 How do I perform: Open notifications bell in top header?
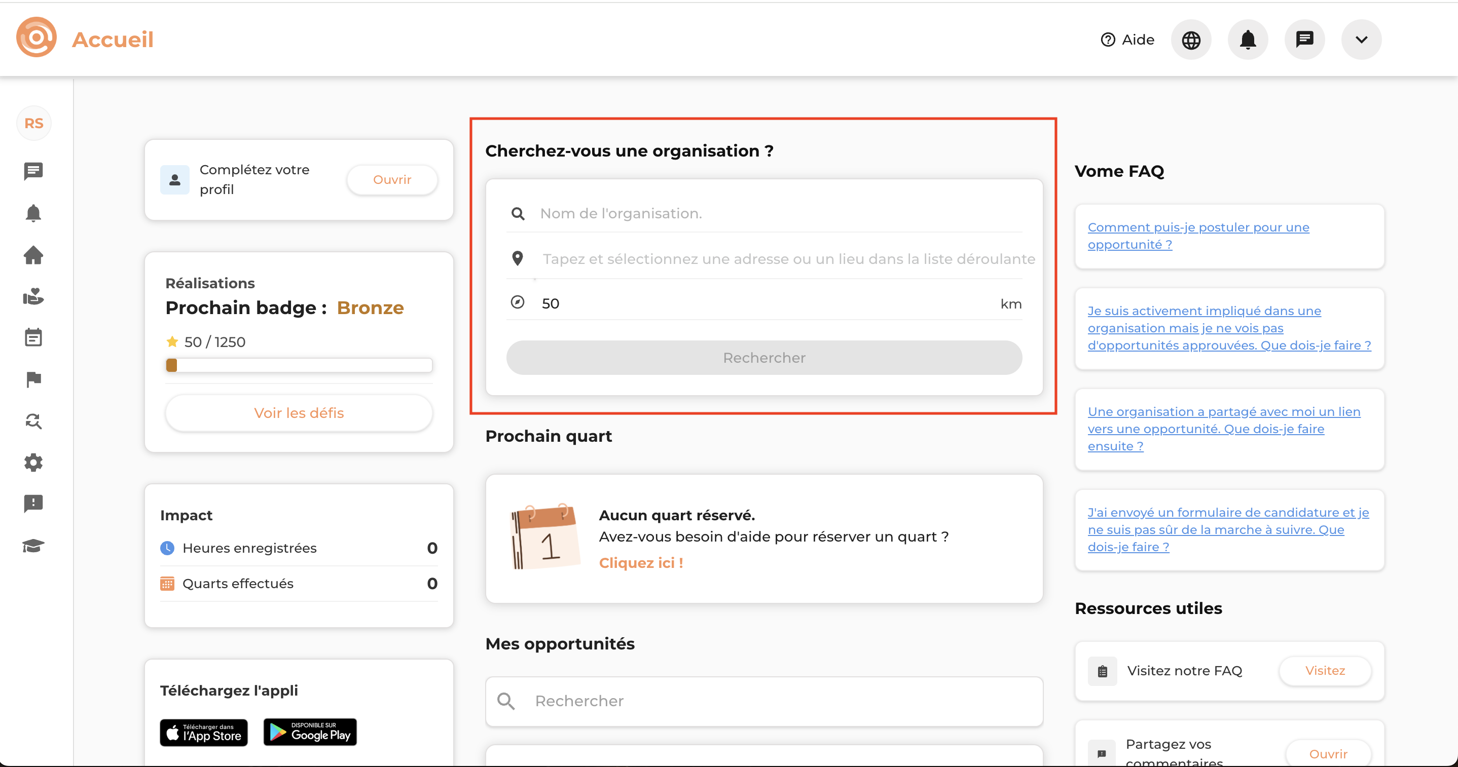tap(1248, 40)
